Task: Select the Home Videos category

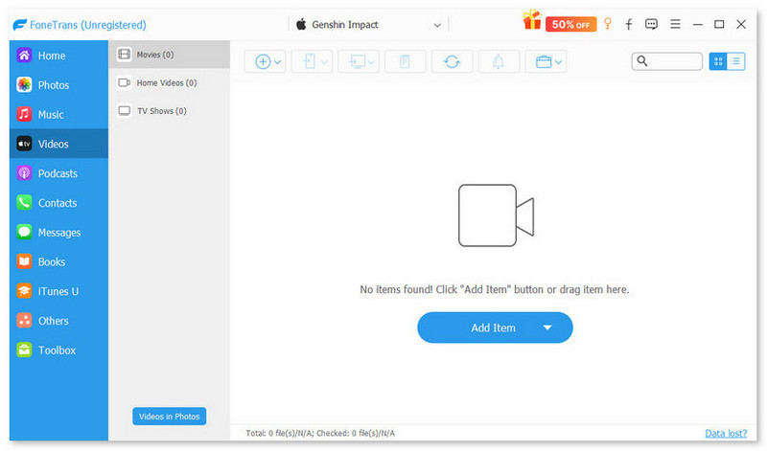Action: (166, 82)
